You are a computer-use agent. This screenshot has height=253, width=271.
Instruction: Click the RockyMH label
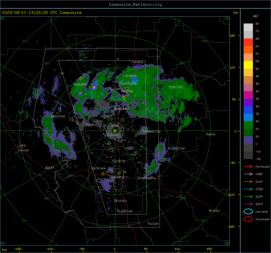tap(79, 84)
